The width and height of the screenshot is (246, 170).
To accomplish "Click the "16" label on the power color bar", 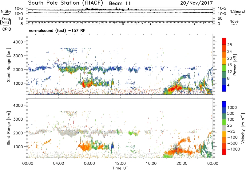I will pos(229,65).
